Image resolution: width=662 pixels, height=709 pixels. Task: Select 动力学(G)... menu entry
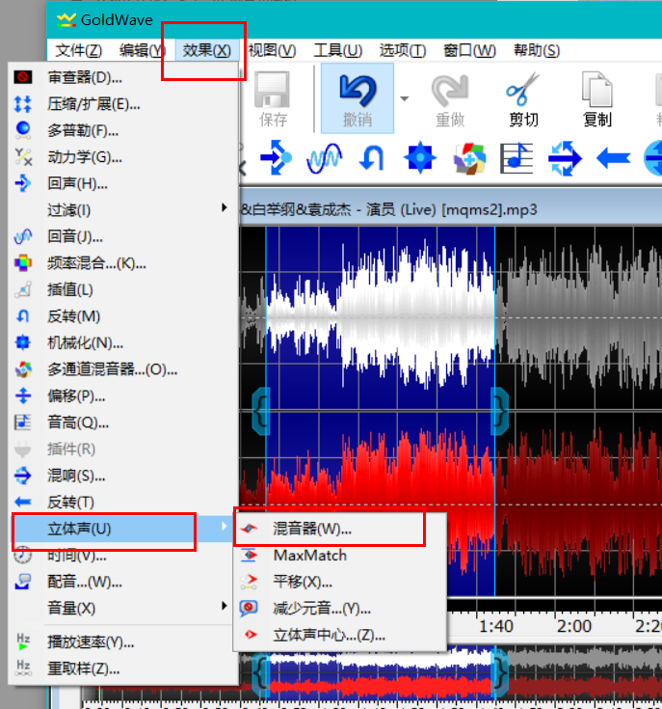coord(122,157)
